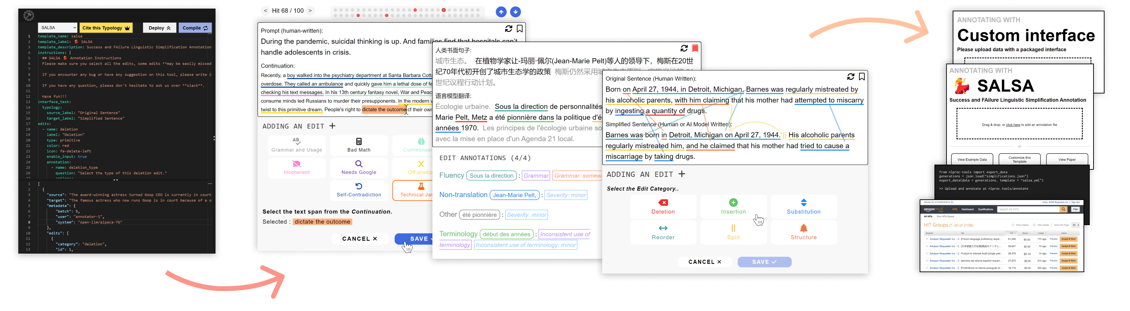Choose Substitution edit category
This screenshot has height=311, width=1130.
tap(803, 207)
